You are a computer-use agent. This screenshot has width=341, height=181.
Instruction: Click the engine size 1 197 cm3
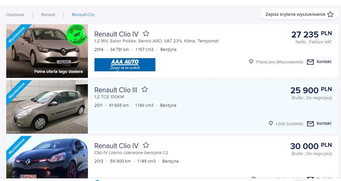pyautogui.click(x=145, y=49)
